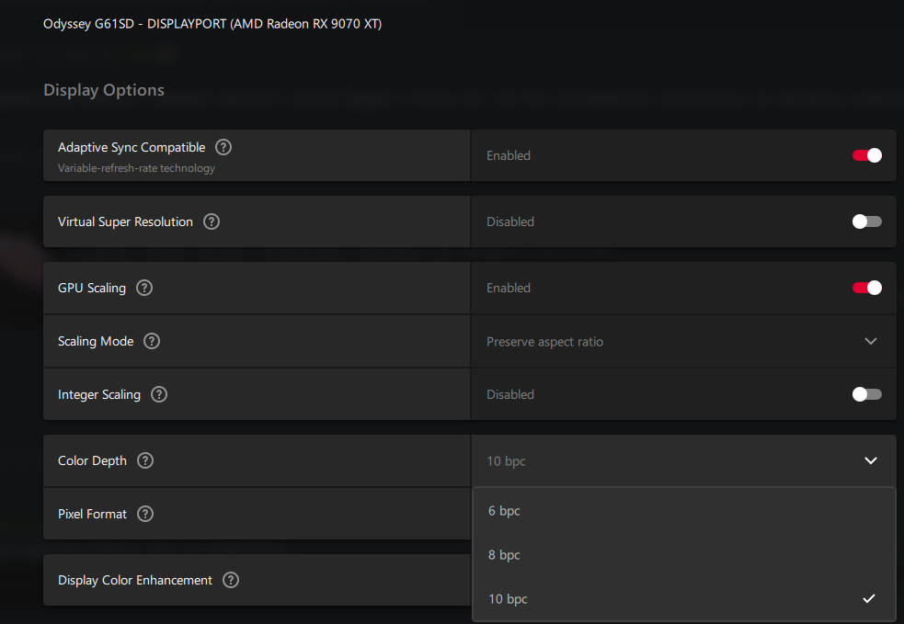The width and height of the screenshot is (904, 624).
Task: Disable the Adaptive Sync Compatible toggle
Action: [x=867, y=155]
